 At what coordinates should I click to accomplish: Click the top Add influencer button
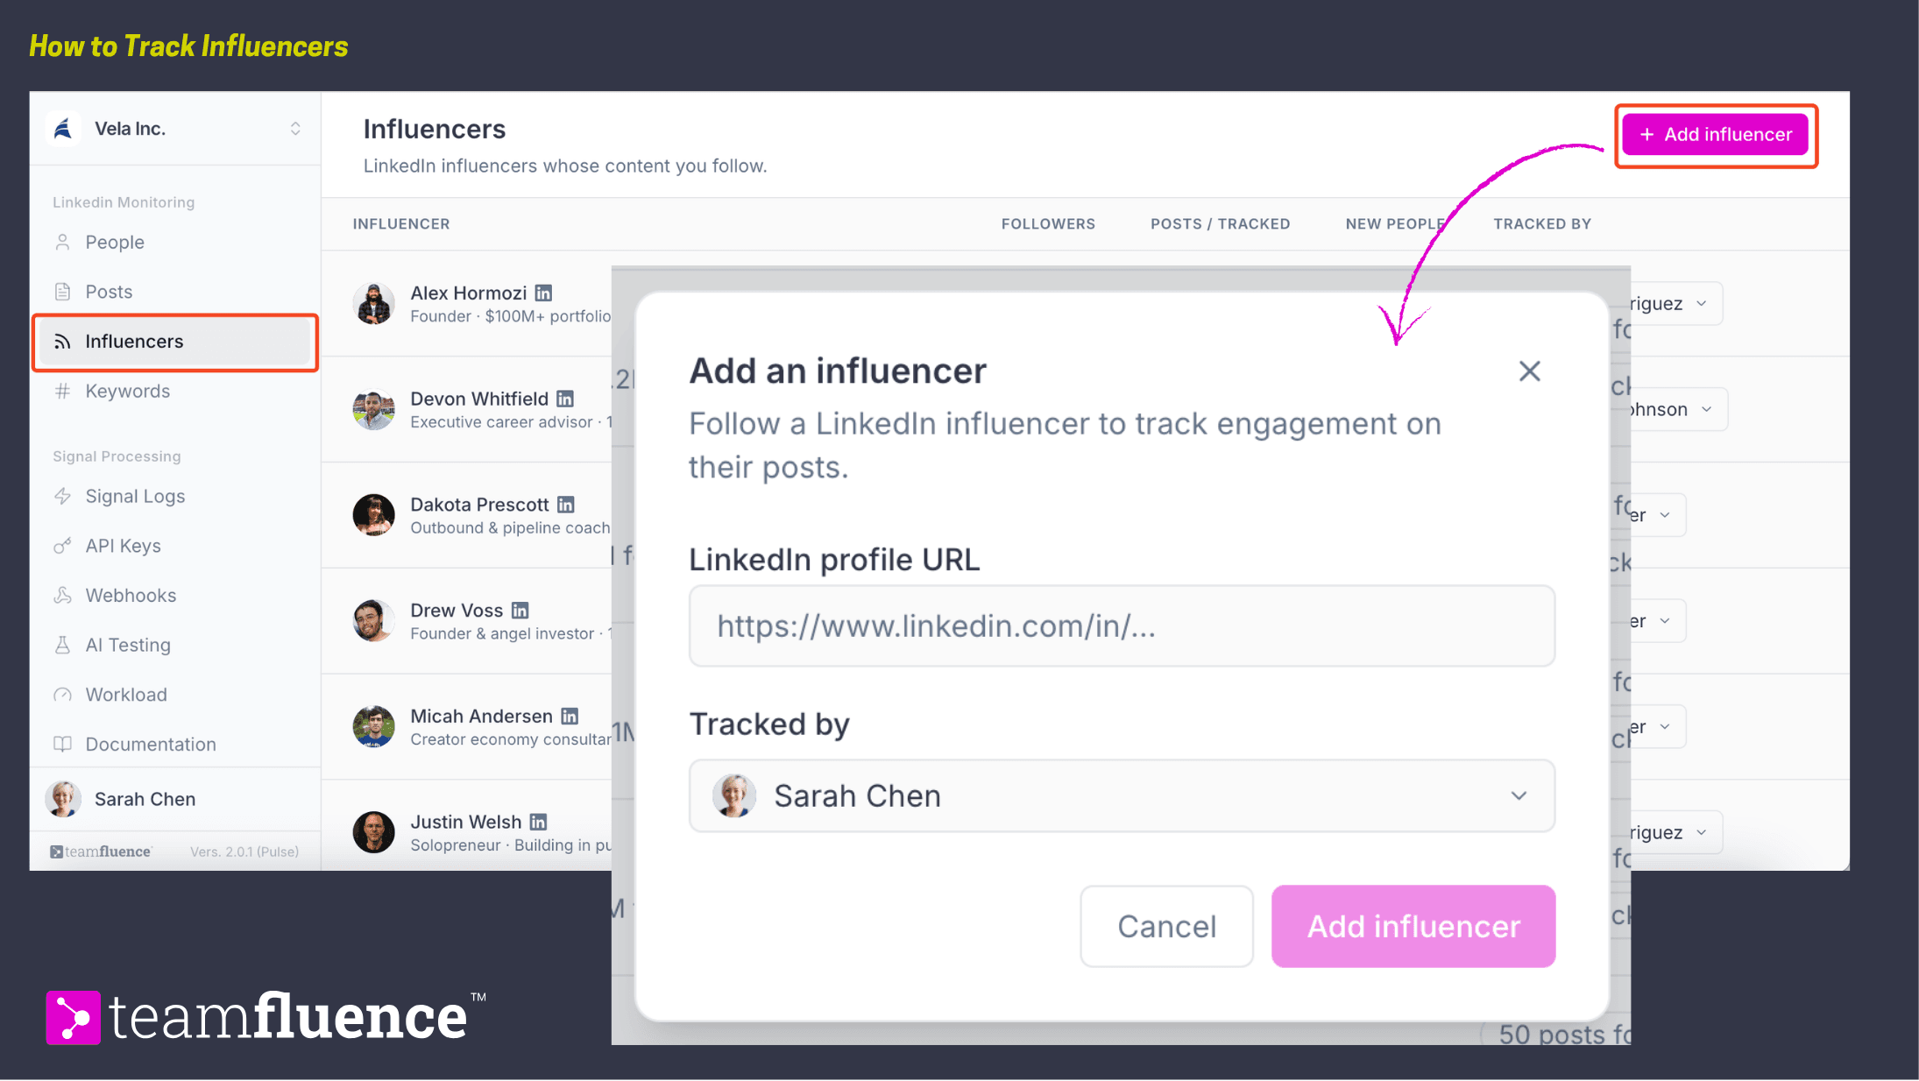(1715, 134)
